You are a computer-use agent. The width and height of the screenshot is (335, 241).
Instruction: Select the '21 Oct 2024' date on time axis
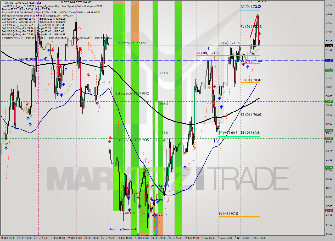click(8, 238)
